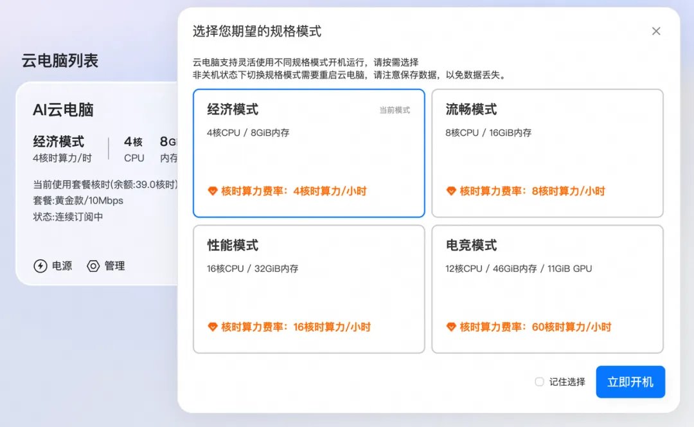
Task: Click the 管理 hexagon icon
Action: pyautogui.click(x=93, y=266)
